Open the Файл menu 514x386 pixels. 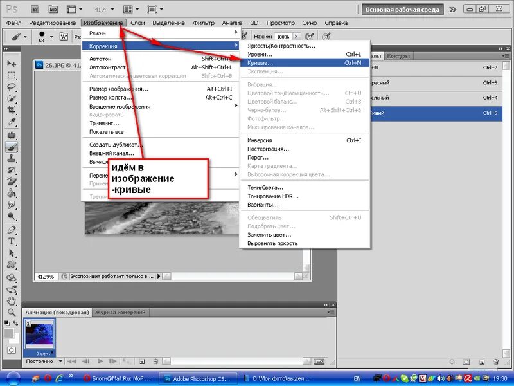[13, 23]
